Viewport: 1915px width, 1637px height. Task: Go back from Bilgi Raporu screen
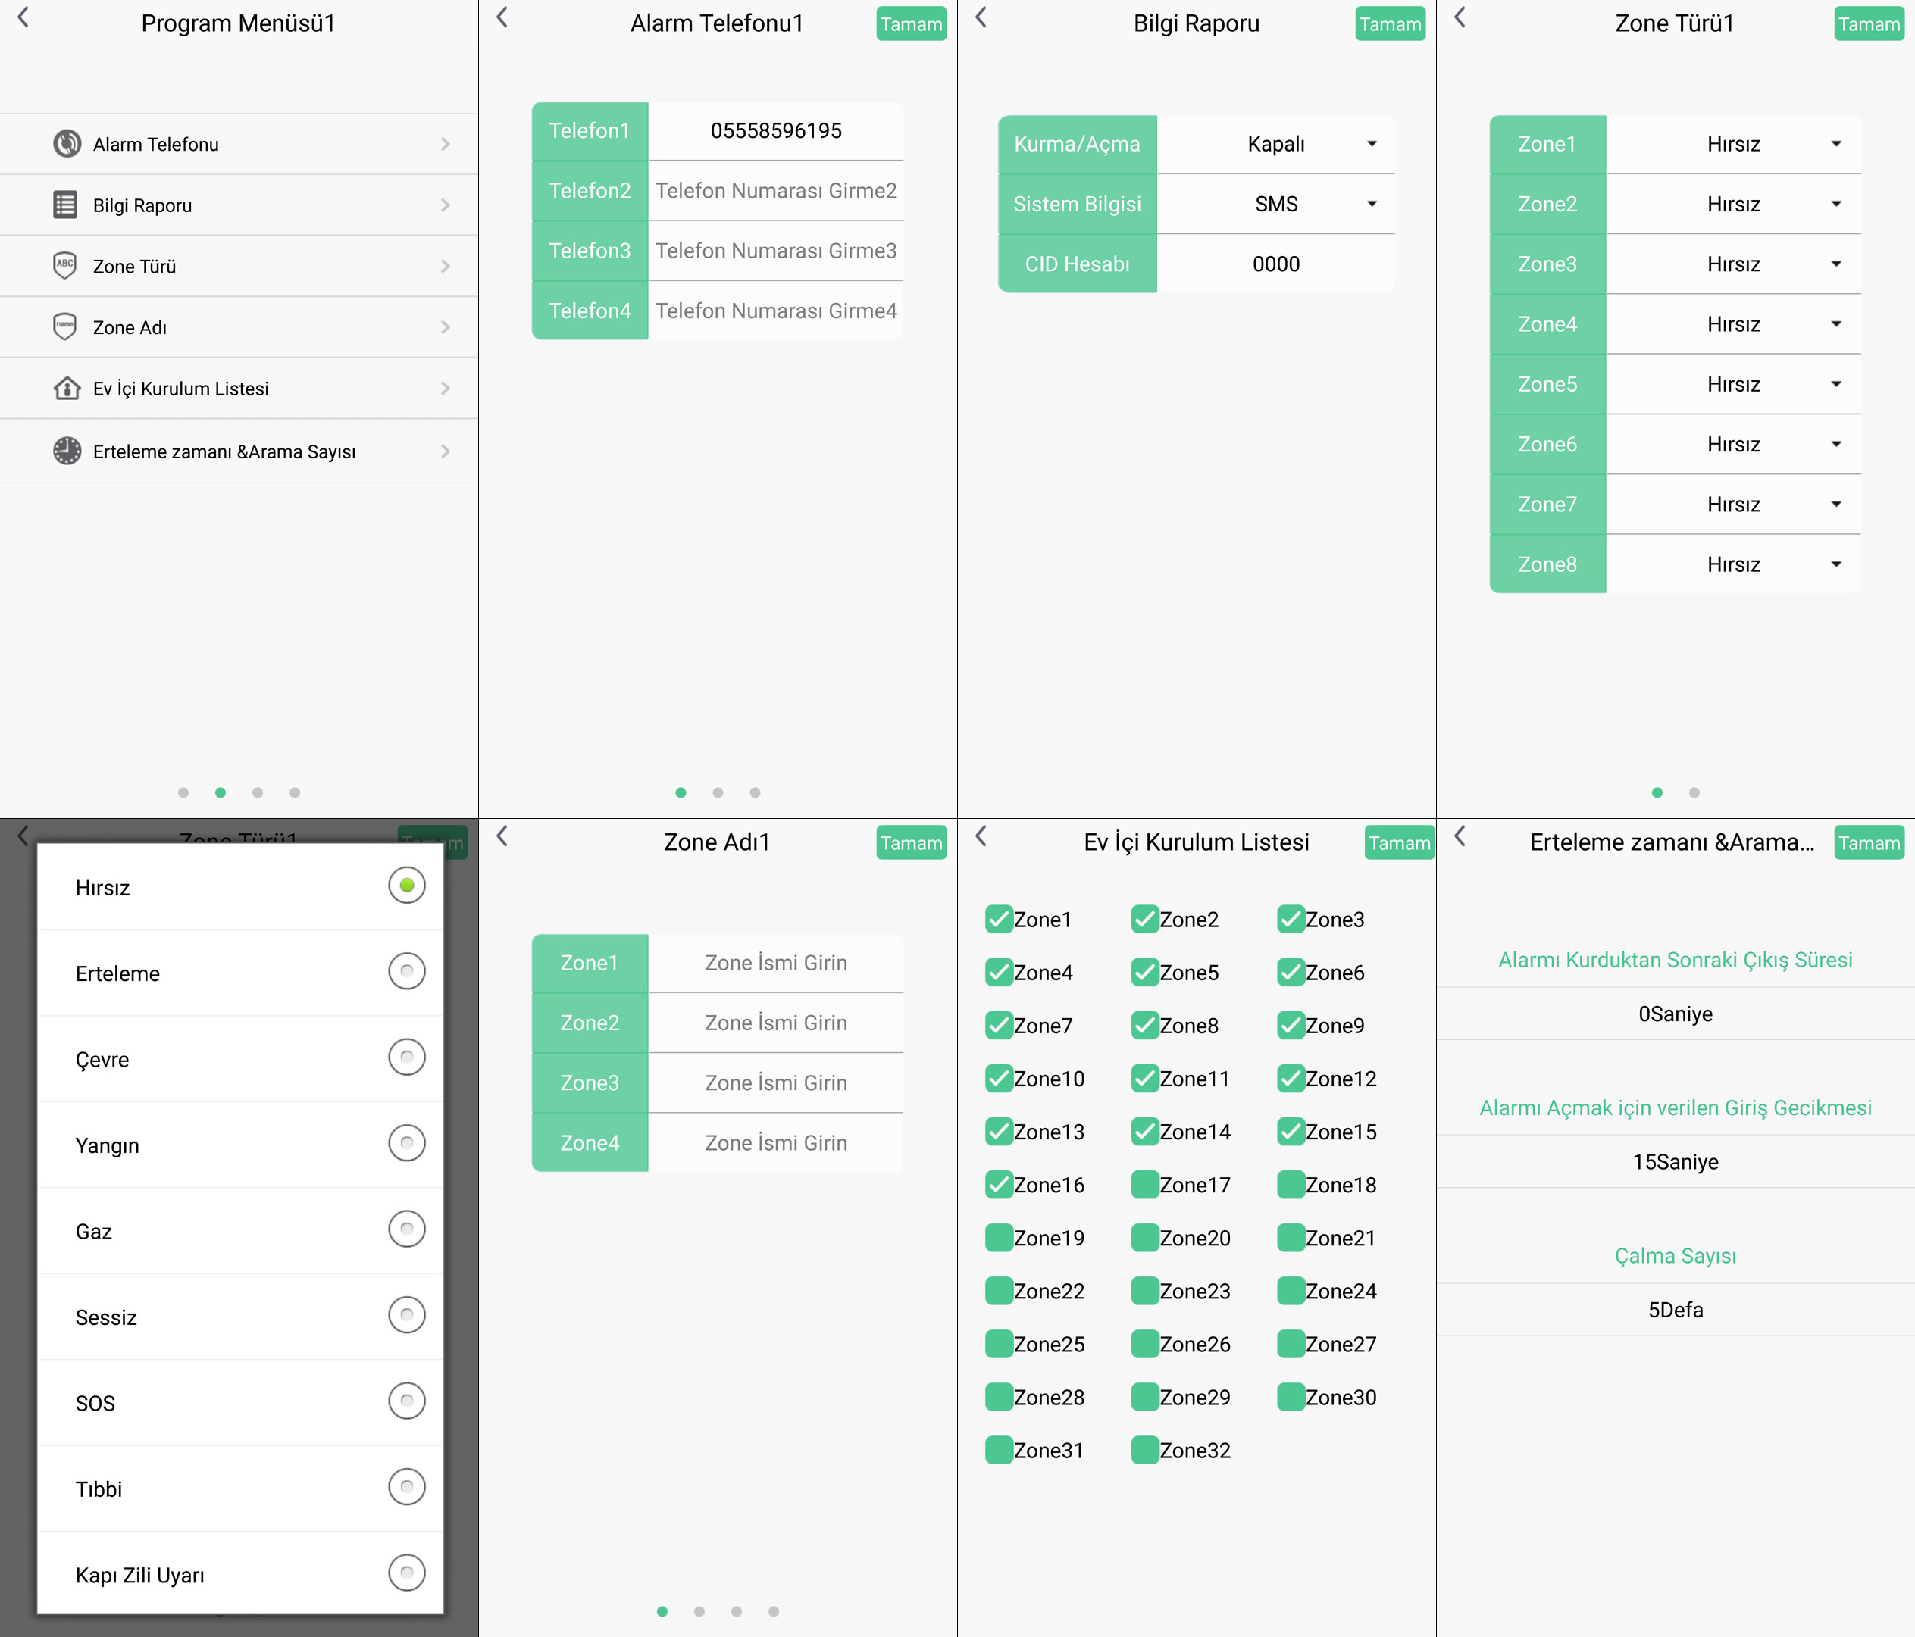point(981,17)
